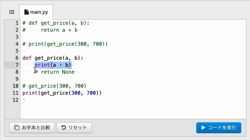Click line number 1 in gutter
Viewport: 250px width, 140px height.
pyautogui.click(x=17, y=23)
